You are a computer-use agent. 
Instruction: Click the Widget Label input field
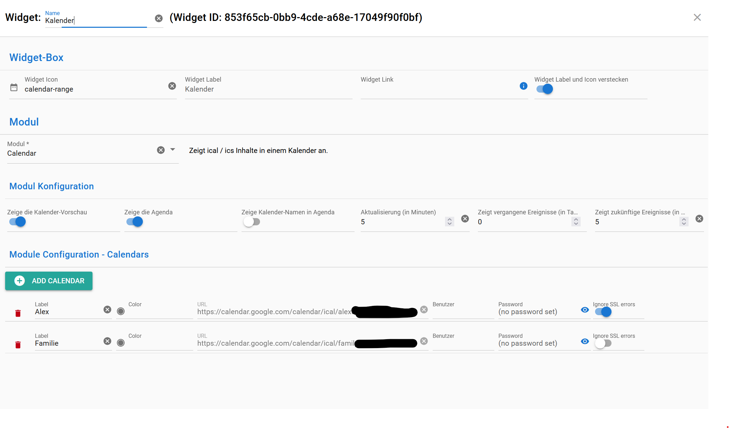click(x=268, y=89)
